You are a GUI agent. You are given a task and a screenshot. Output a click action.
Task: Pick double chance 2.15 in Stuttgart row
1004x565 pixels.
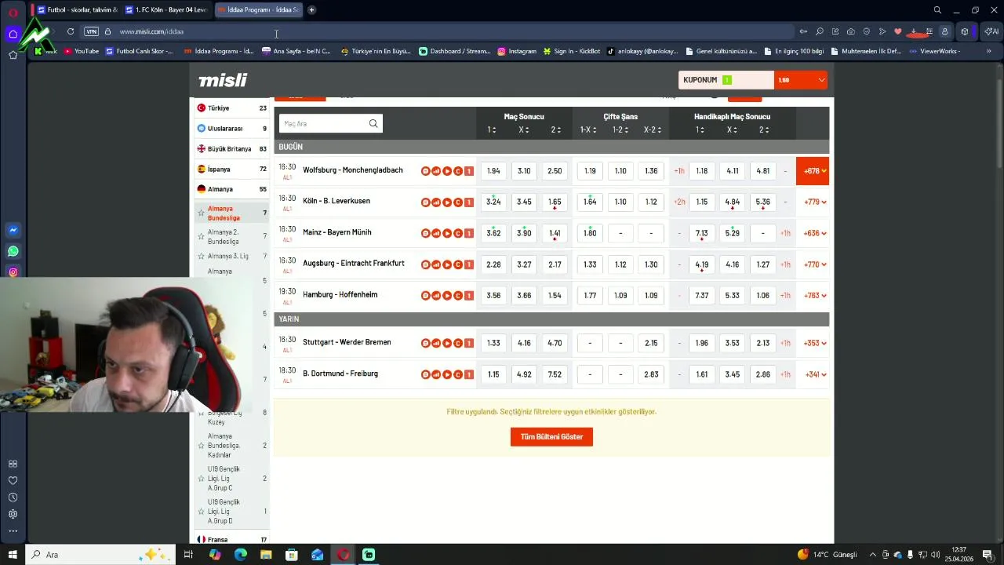(651, 343)
